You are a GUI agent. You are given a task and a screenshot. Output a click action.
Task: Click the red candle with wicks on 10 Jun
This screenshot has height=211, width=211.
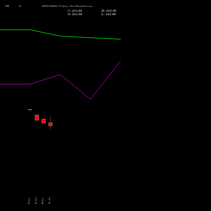click(50, 124)
